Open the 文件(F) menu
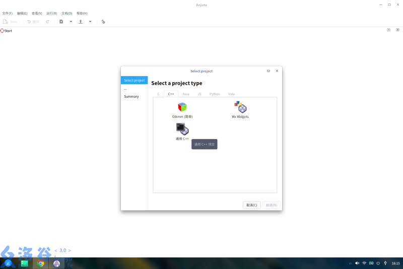 tap(8, 13)
